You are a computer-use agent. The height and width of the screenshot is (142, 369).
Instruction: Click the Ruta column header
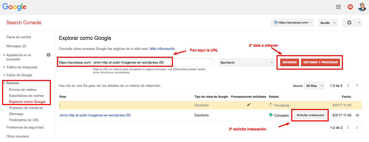tap(63, 97)
